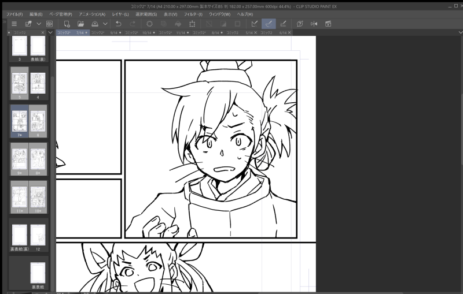Viewport: 463px width, 294px height.
Task: Open the 編集(E) menu
Action: click(x=36, y=14)
